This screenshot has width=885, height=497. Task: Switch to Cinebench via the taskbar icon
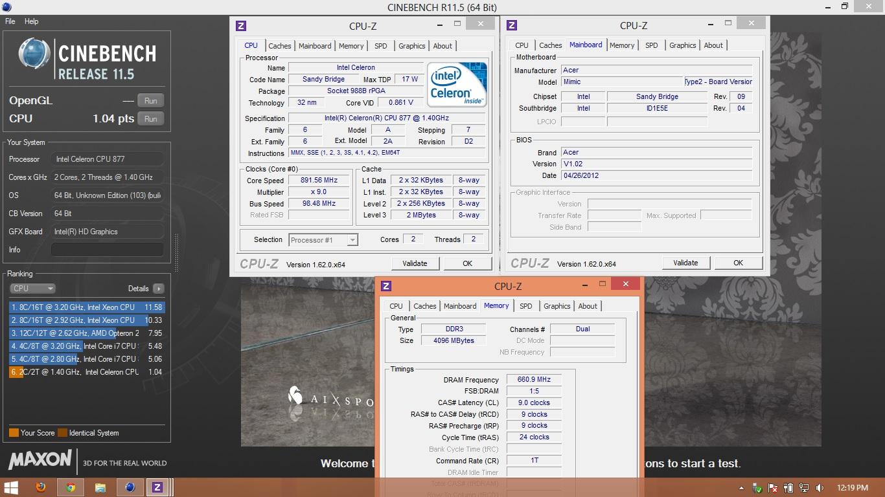click(x=130, y=487)
